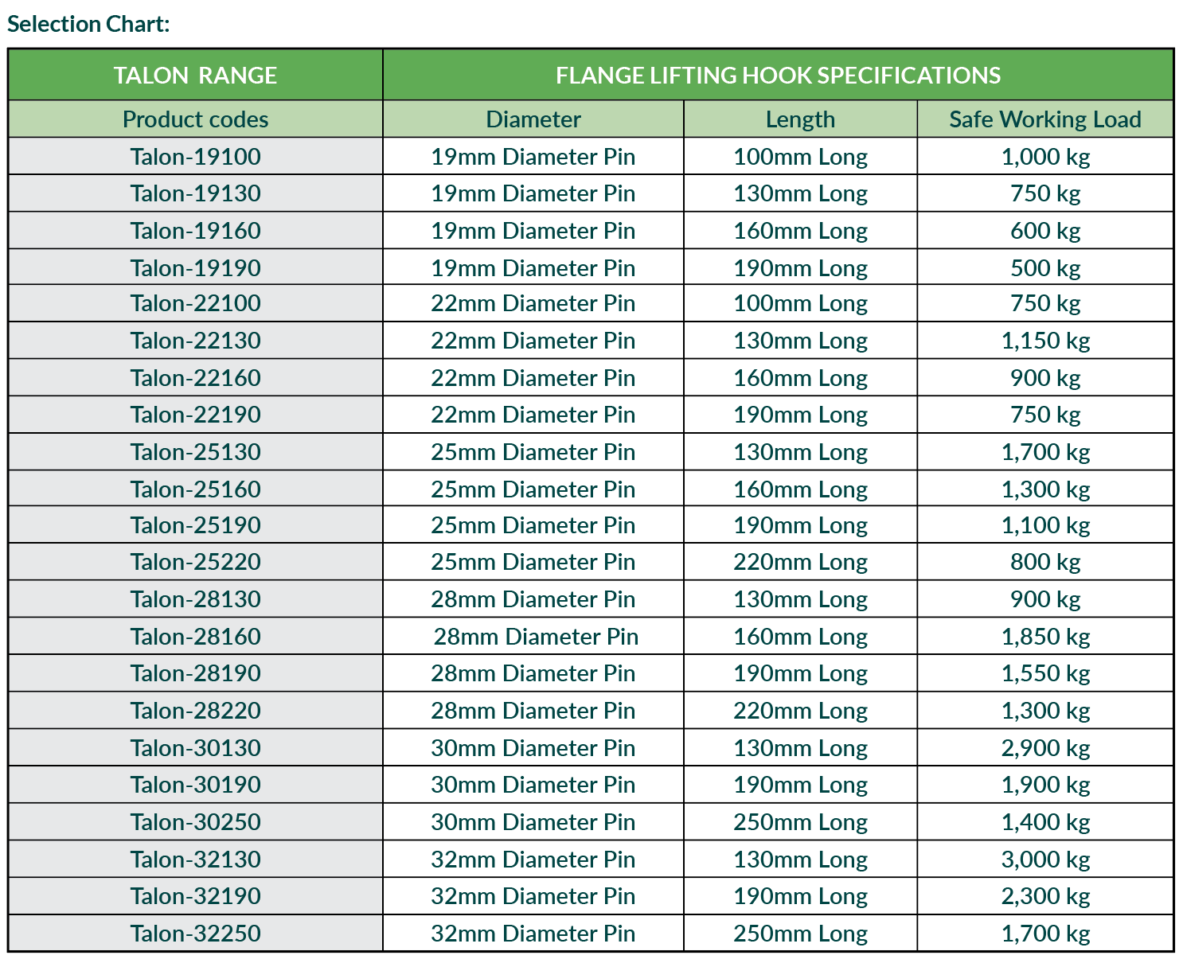Select the Length column header
1183x963 pixels.
pyautogui.click(x=800, y=119)
